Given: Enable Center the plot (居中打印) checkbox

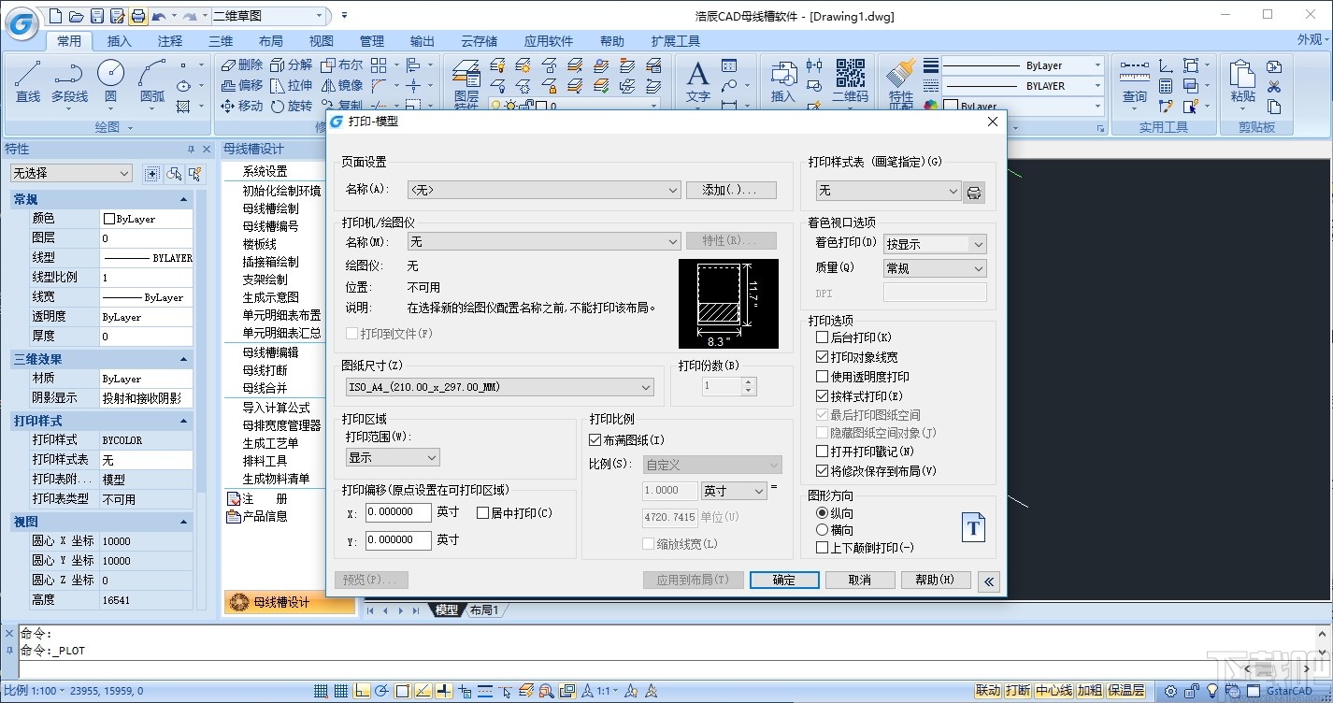Looking at the screenshot, I should (482, 513).
